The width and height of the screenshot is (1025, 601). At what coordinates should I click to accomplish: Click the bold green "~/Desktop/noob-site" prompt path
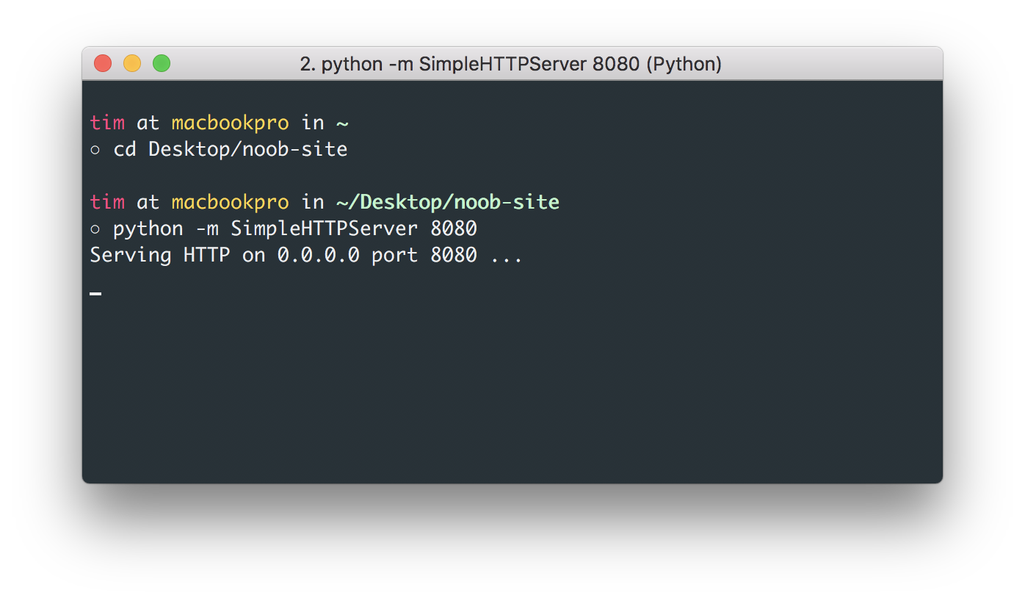tap(448, 202)
